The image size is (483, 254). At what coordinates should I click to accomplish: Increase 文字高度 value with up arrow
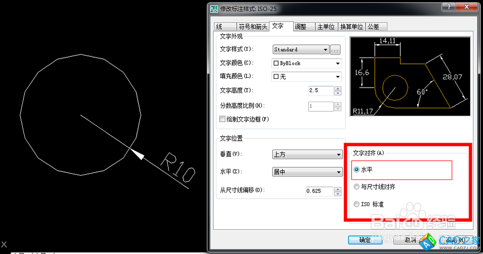(x=338, y=89)
